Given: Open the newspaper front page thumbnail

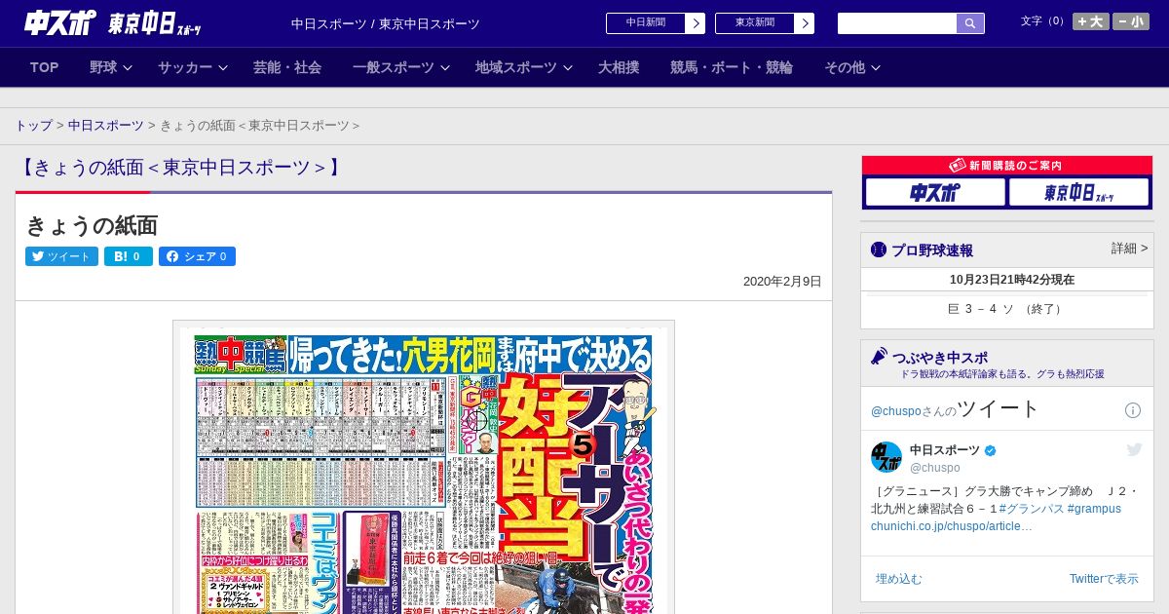Looking at the screenshot, I should coord(424,468).
